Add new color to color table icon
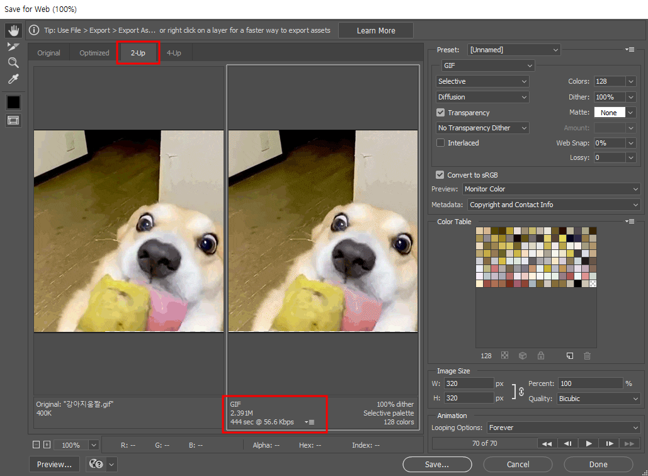This screenshot has height=476, width=648. tap(570, 355)
